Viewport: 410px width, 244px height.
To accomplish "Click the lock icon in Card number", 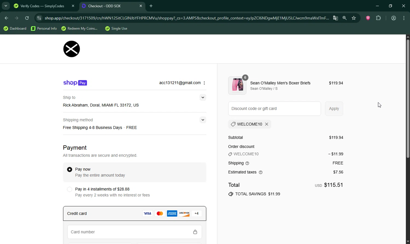I will pyautogui.click(x=195, y=232).
